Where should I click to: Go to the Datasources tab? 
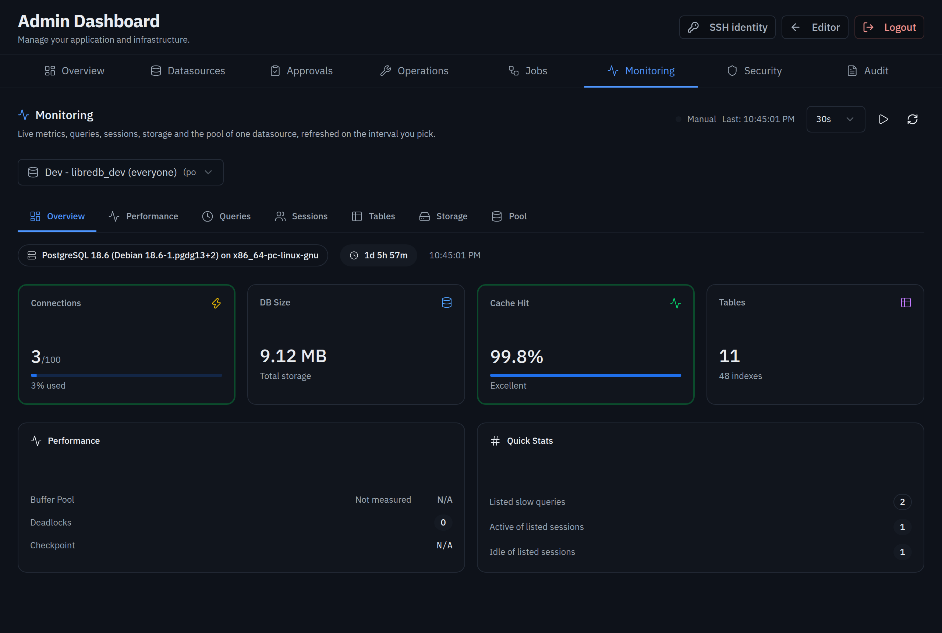click(x=188, y=71)
